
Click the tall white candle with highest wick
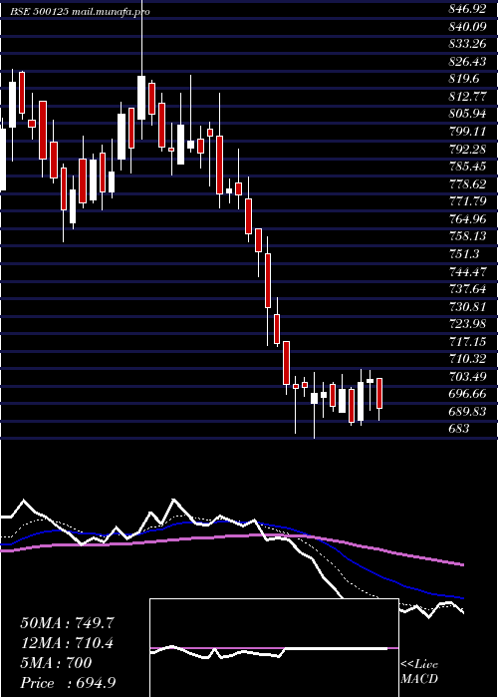tap(141, 97)
